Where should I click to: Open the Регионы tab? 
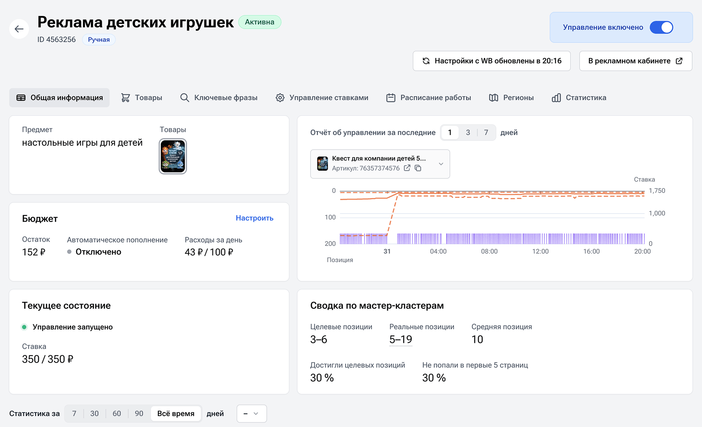(511, 98)
